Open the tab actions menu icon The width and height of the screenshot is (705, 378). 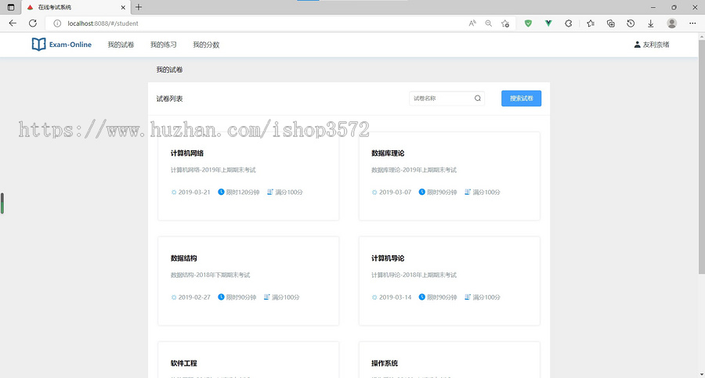(11, 7)
